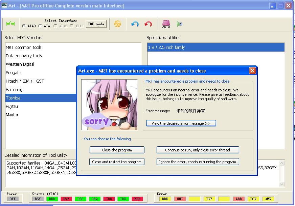Screen dimensions: 295x206
Task: Click the UNC error indicator
Action: [180, 199]
